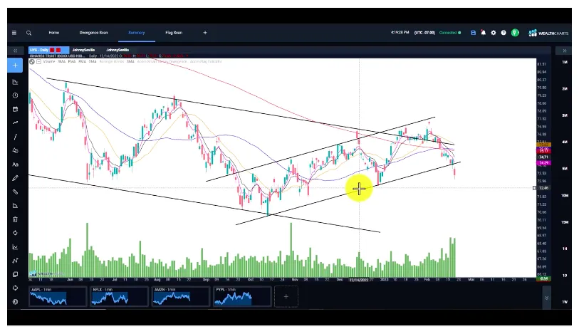
Task: Open the AAPL mini chart thumbnail
Action: pyautogui.click(x=57, y=297)
